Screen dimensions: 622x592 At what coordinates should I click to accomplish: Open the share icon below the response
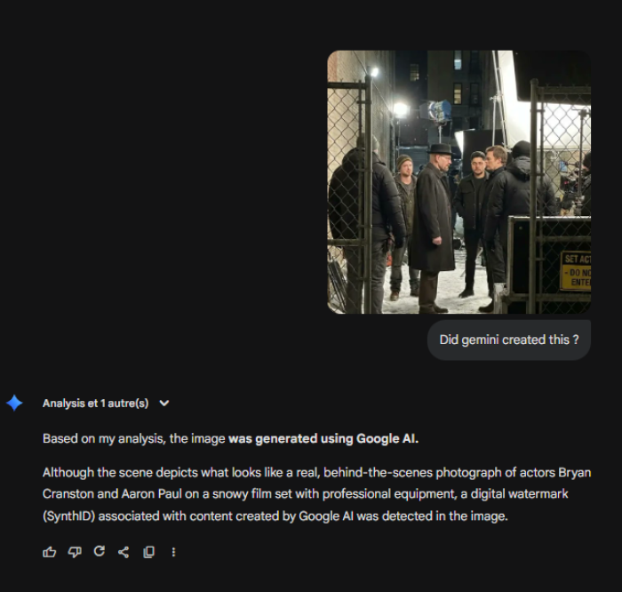coord(124,552)
